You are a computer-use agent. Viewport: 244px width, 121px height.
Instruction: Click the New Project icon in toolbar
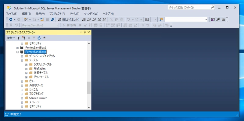point(26,19)
